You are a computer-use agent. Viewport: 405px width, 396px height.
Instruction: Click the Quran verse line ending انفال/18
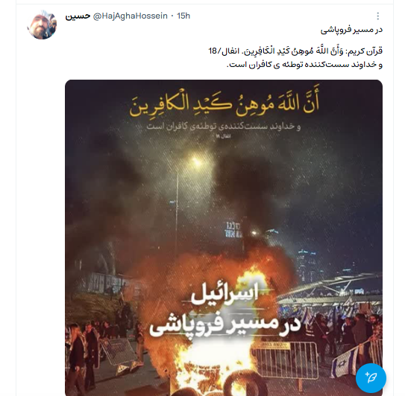(x=295, y=51)
